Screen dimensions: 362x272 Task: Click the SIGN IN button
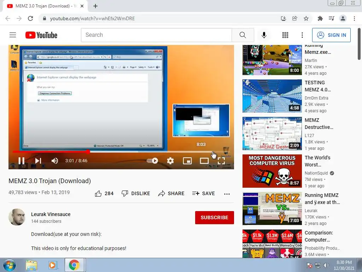coord(331,35)
